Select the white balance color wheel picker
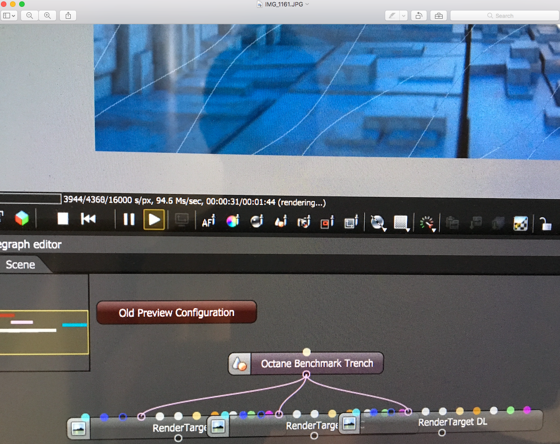 (233, 222)
